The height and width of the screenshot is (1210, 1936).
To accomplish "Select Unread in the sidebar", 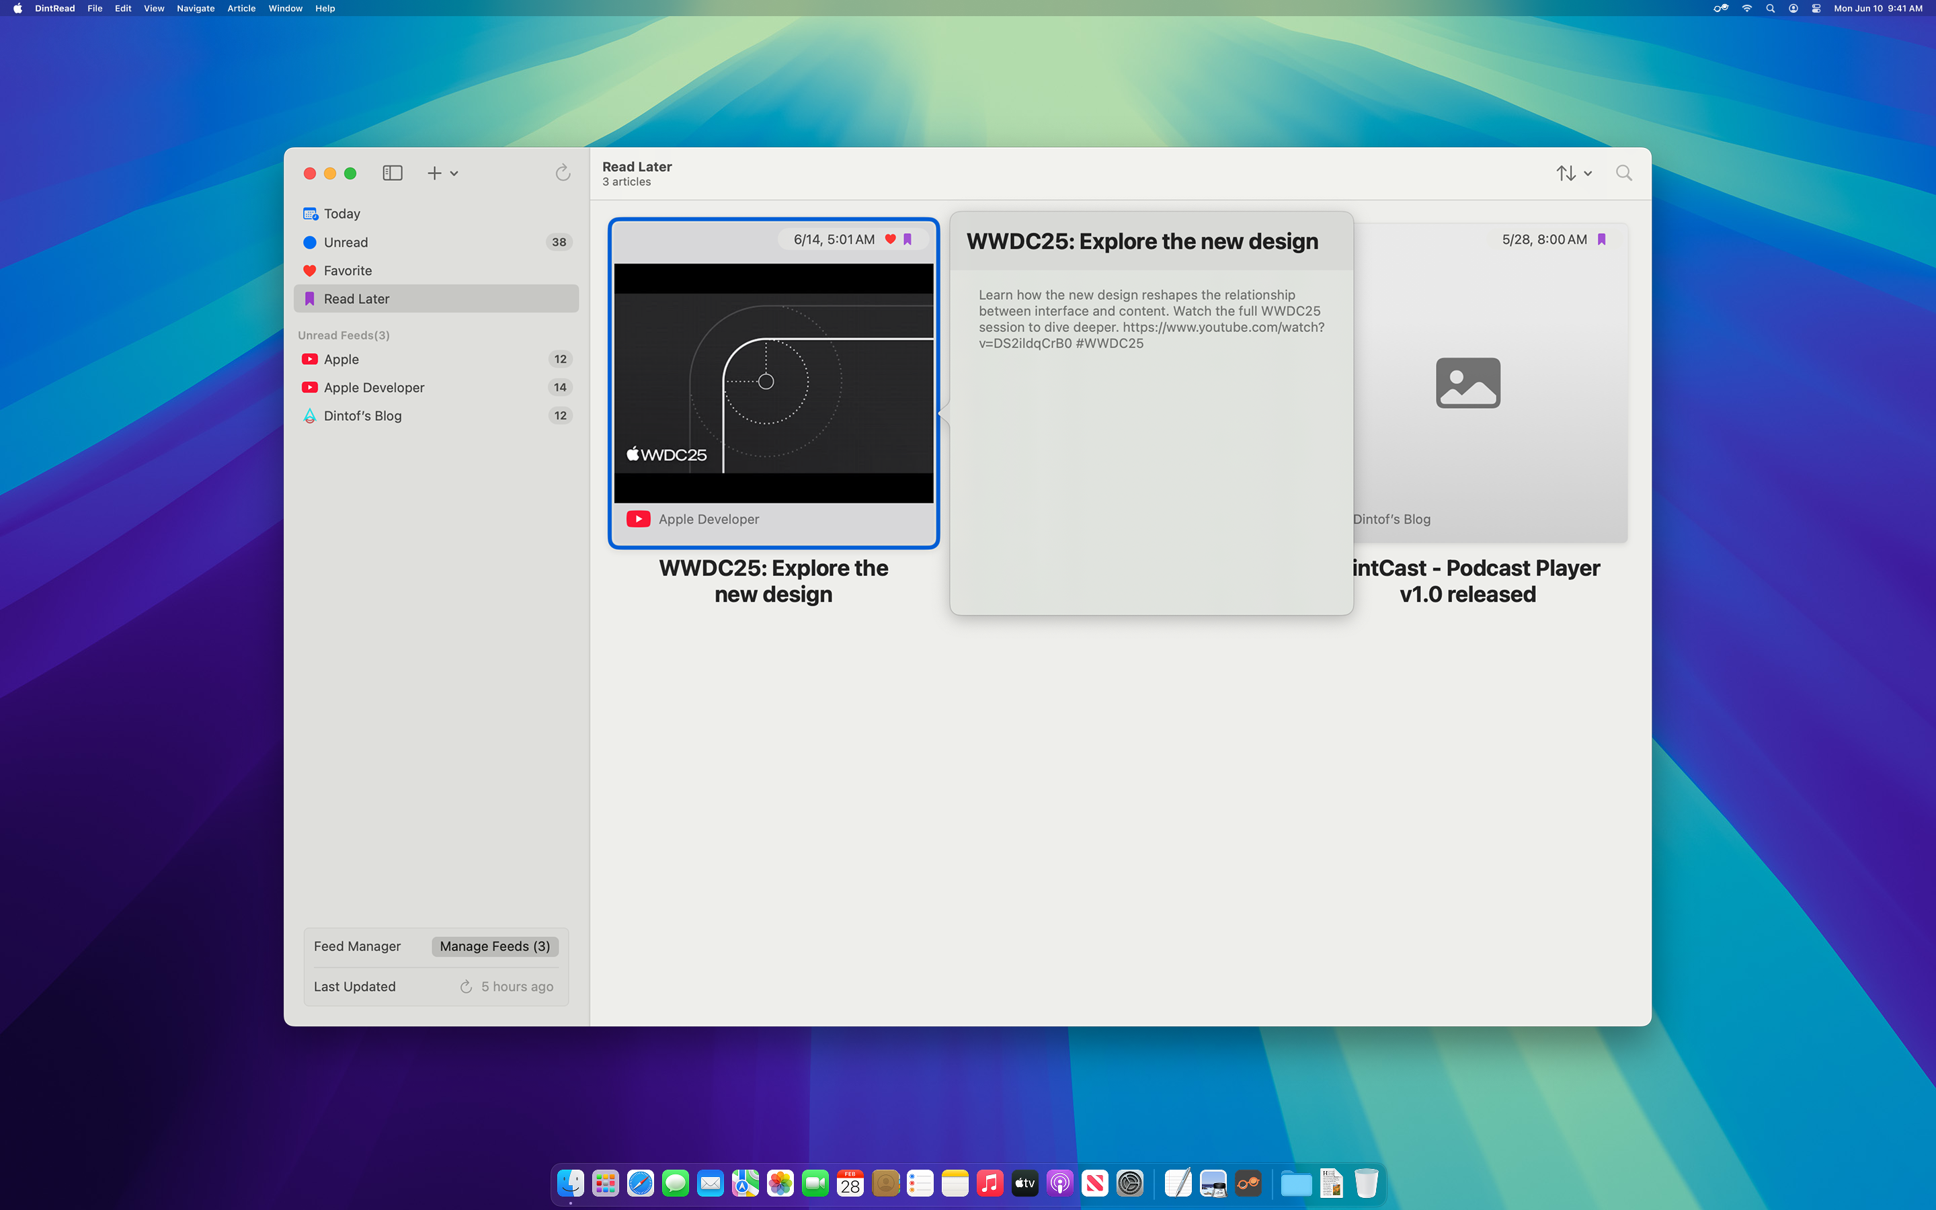I will coord(436,242).
